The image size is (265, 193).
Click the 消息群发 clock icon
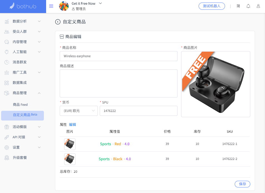(7, 62)
